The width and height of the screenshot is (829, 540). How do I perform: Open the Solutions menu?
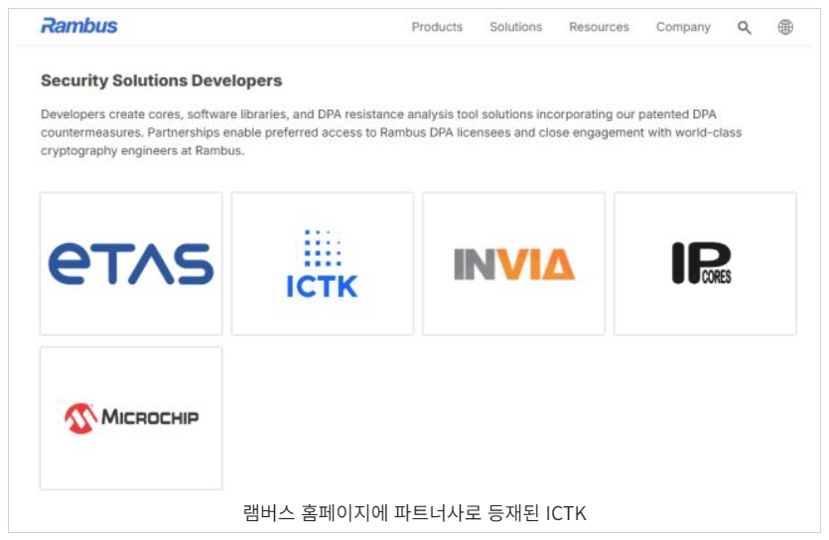pos(515,27)
